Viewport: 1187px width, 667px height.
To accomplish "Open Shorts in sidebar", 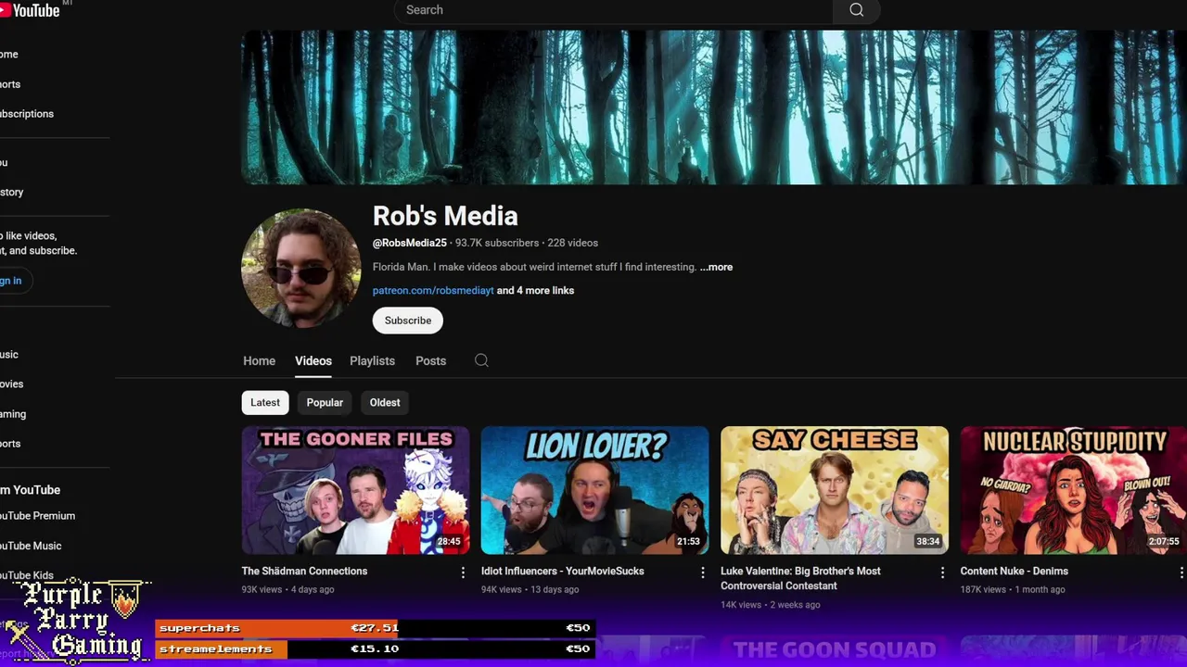I will click(10, 84).
